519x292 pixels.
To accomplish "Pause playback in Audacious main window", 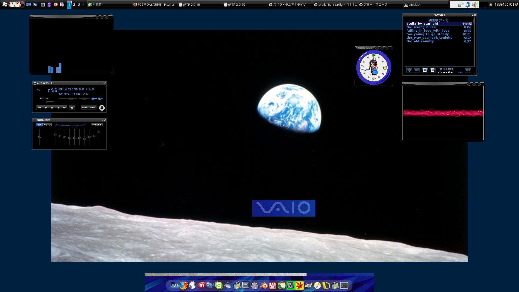I will click(x=52, y=108).
